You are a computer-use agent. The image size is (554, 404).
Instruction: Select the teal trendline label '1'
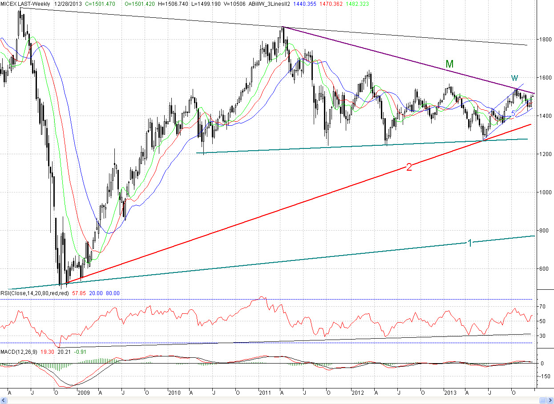click(x=469, y=243)
